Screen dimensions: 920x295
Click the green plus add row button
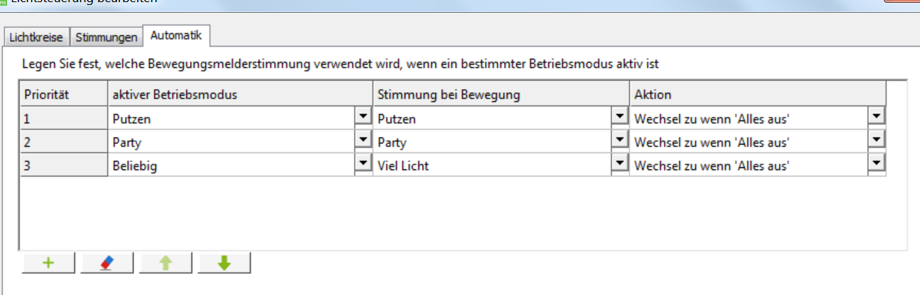pyautogui.click(x=49, y=263)
